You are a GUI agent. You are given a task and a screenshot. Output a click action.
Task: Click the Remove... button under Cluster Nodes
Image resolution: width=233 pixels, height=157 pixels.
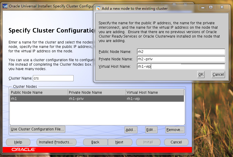[175, 130]
